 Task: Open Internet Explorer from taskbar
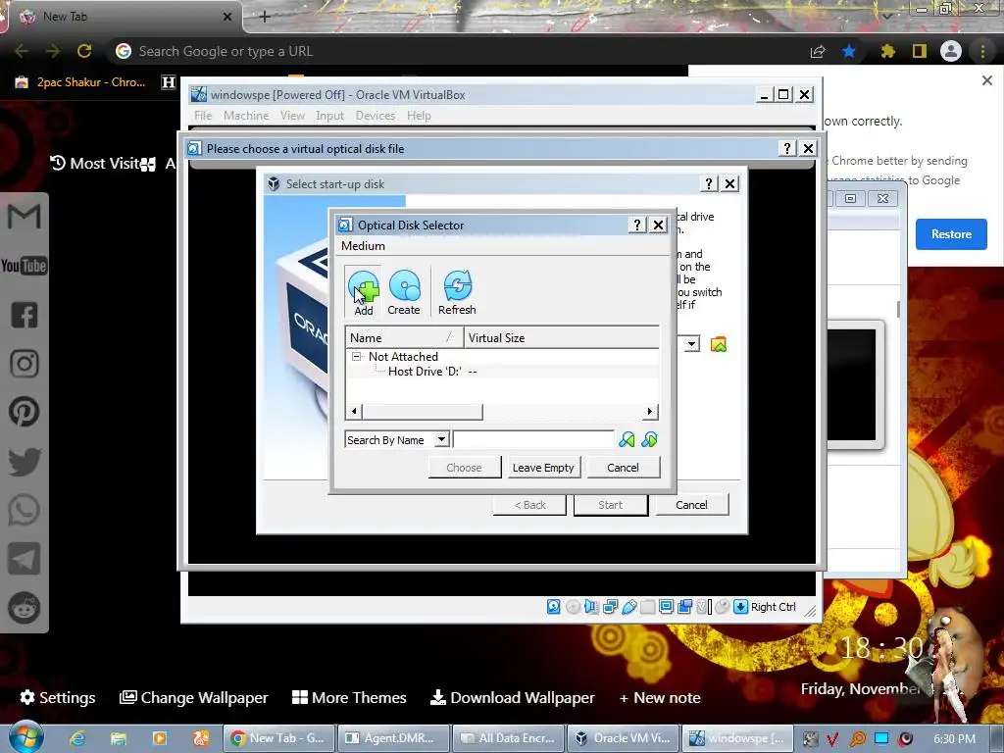pyautogui.click(x=78, y=738)
